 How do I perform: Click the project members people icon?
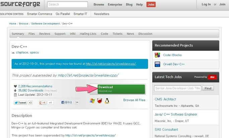pyautogui.click(x=13, y=53)
